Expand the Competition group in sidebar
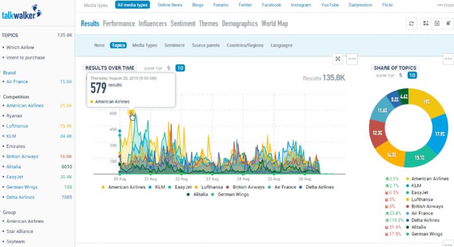The width and height of the screenshot is (454, 247). (16, 97)
